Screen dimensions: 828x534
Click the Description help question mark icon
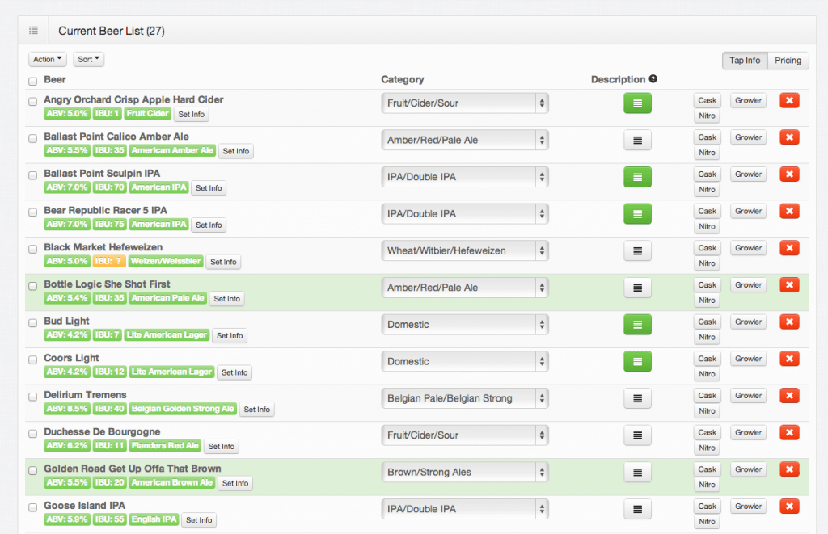tap(653, 78)
